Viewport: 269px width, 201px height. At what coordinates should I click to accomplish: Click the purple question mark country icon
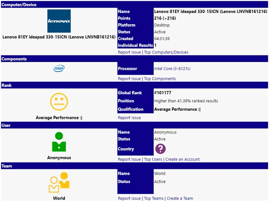point(161,149)
